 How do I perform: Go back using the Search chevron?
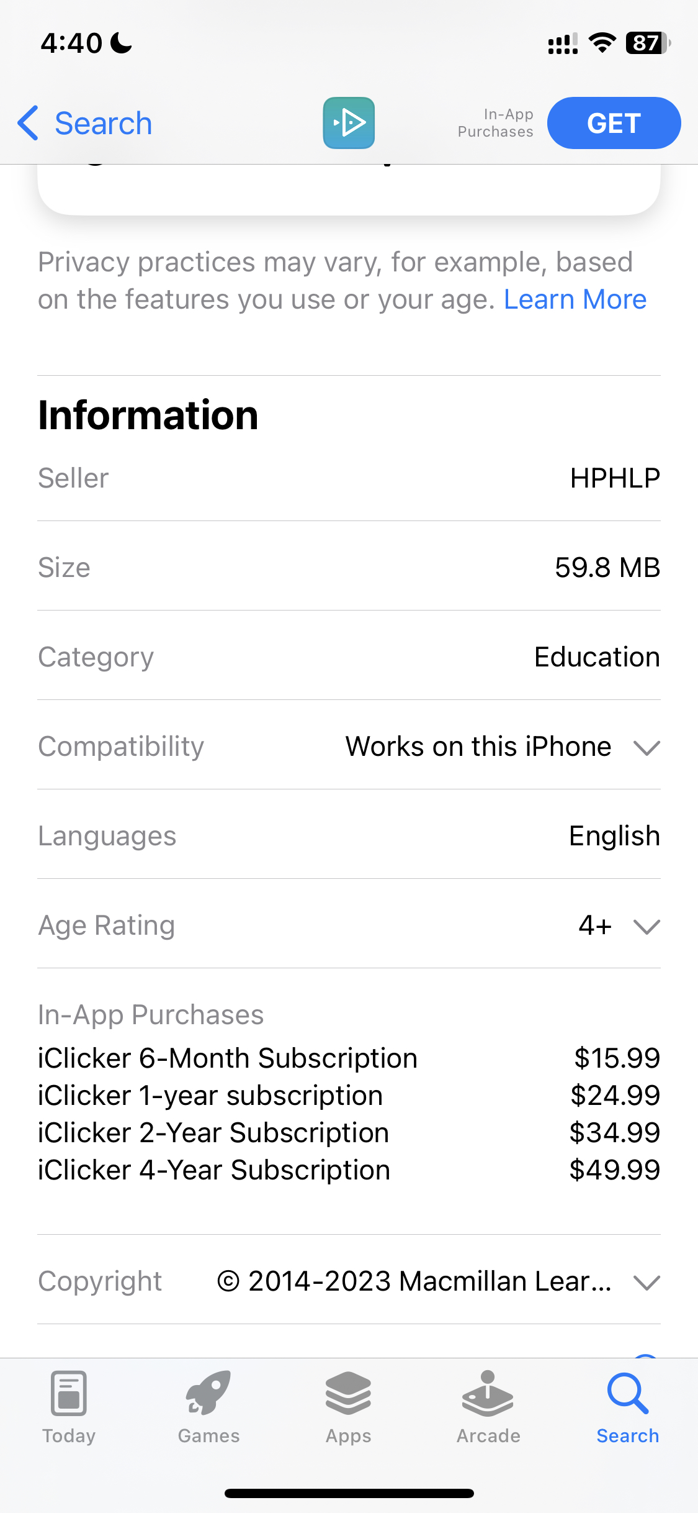tap(28, 123)
